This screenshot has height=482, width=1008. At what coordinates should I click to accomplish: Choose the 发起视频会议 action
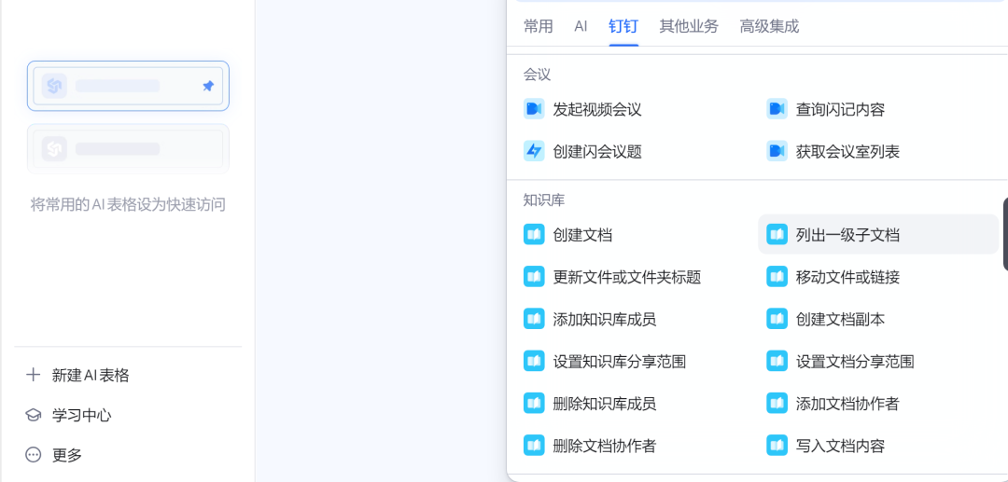tap(597, 110)
